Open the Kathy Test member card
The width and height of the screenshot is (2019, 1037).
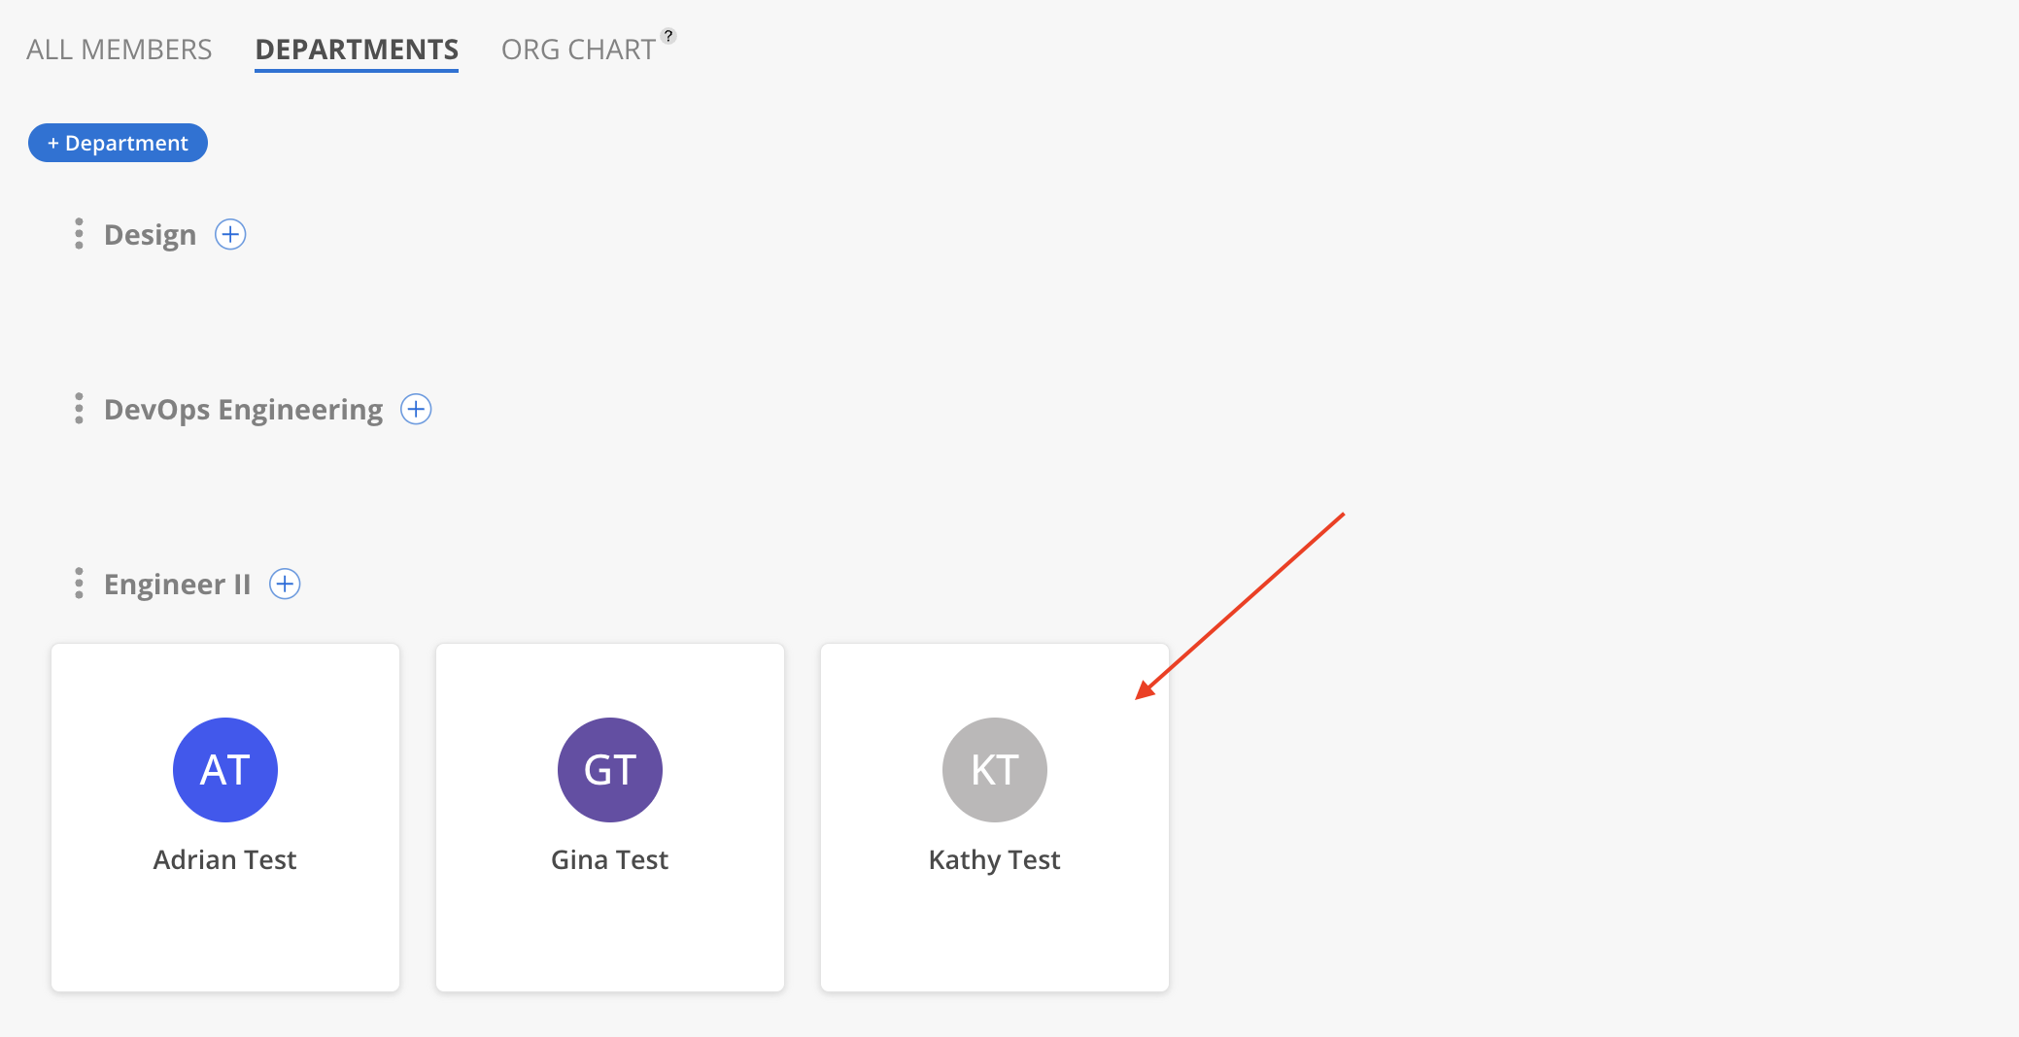pos(995,818)
